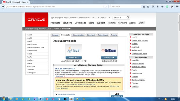
Task: Select the Downloads tab
Action: [x=65, y=35]
